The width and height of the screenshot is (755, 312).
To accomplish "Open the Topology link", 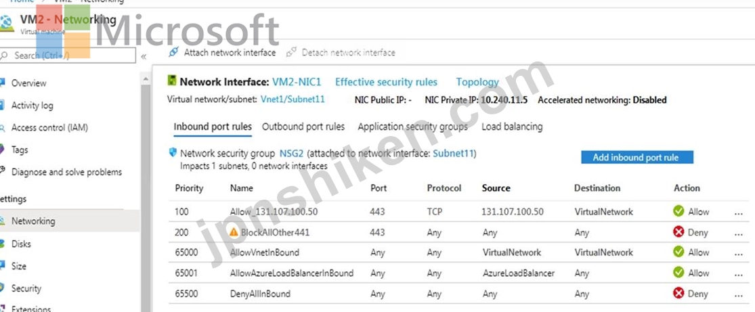I will (477, 82).
